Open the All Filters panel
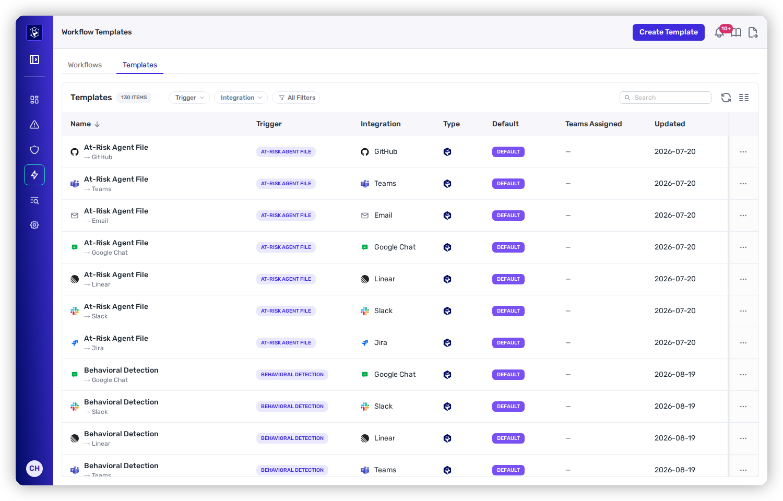Screen dimensions: 783x501 coord(296,98)
